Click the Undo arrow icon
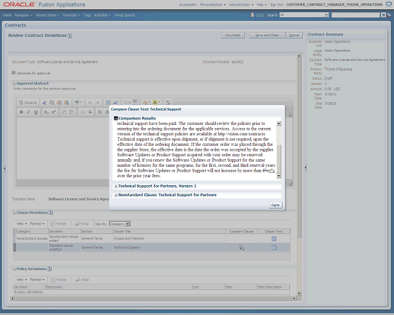The width and height of the screenshot is (394, 315). click(x=90, y=103)
